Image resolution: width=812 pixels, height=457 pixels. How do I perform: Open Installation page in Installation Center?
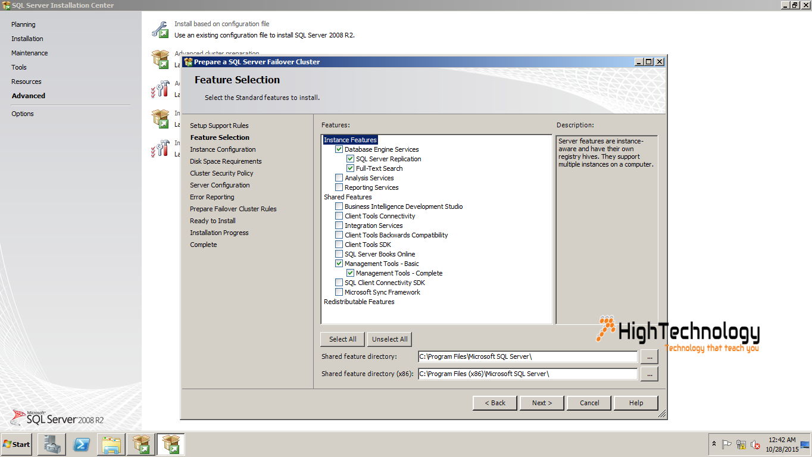point(27,39)
